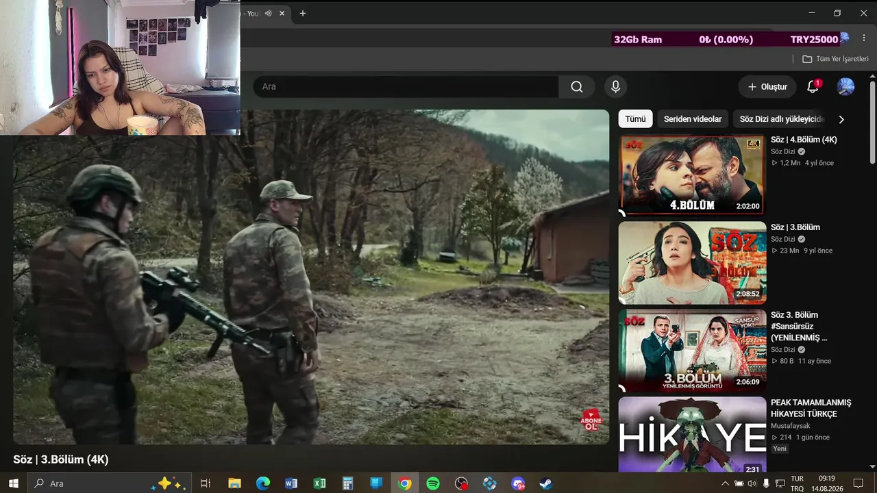877x493 pixels.
Task: Click the Söz 4.Bölüm video thumbnail
Action: pos(691,175)
